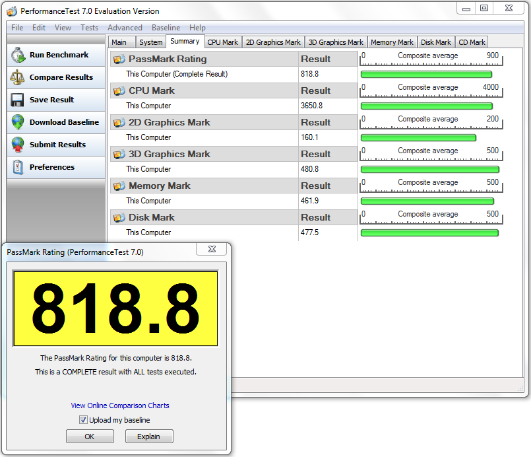
Task: Click the Preferences button label
Action: [x=52, y=167]
